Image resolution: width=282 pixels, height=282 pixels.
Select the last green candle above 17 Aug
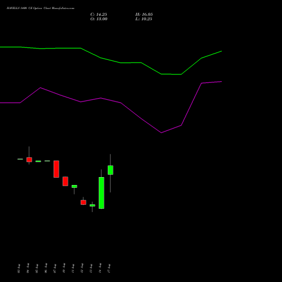coord(111,170)
